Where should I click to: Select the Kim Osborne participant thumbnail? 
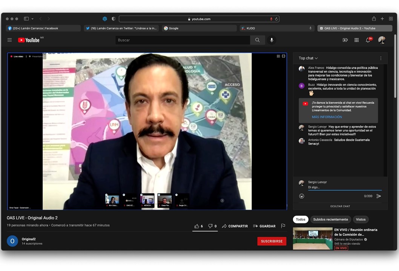[x=112, y=200]
